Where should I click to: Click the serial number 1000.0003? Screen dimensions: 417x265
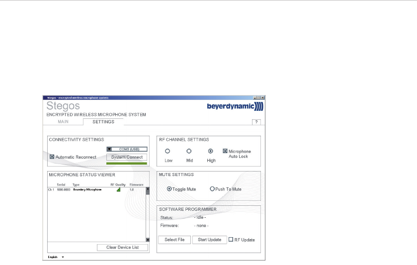pyautogui.click(x=64, y=190)
